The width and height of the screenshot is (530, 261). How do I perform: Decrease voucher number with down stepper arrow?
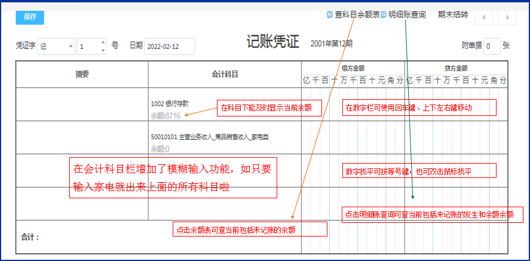click(x=103, y=50)
